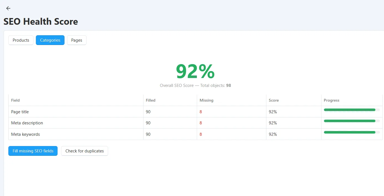Select the Meta keywords row label
384x196 pixels.
pos(26,134)
